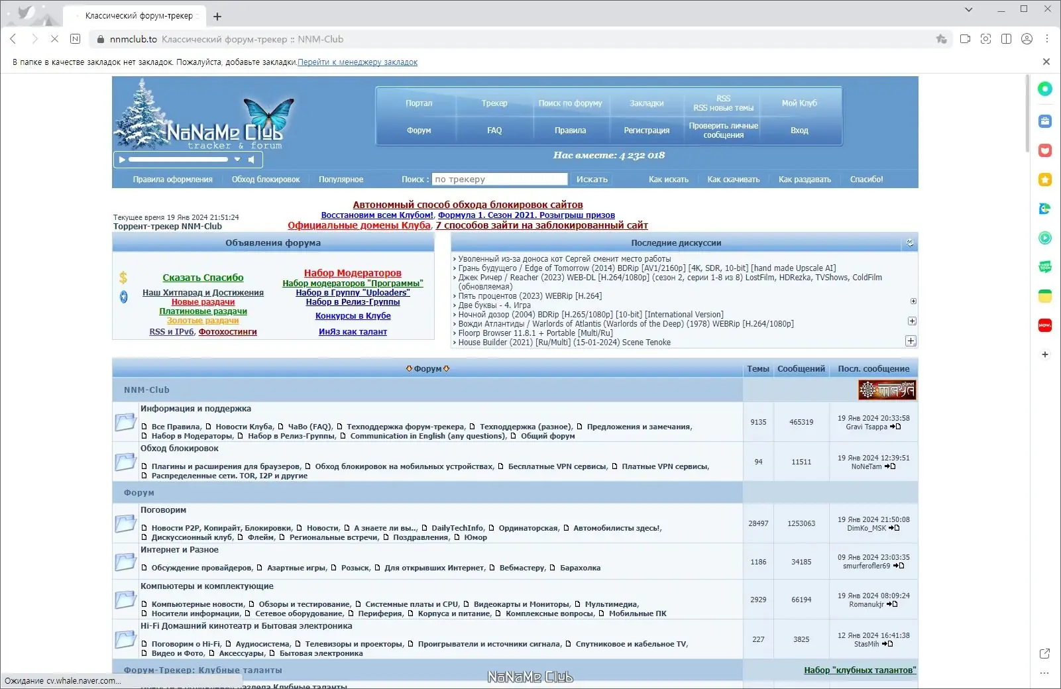This screenshot has width=1061, height=689.
Task: Open Floorp Browser 11.8.1 discussion
Action: (535, 333)
